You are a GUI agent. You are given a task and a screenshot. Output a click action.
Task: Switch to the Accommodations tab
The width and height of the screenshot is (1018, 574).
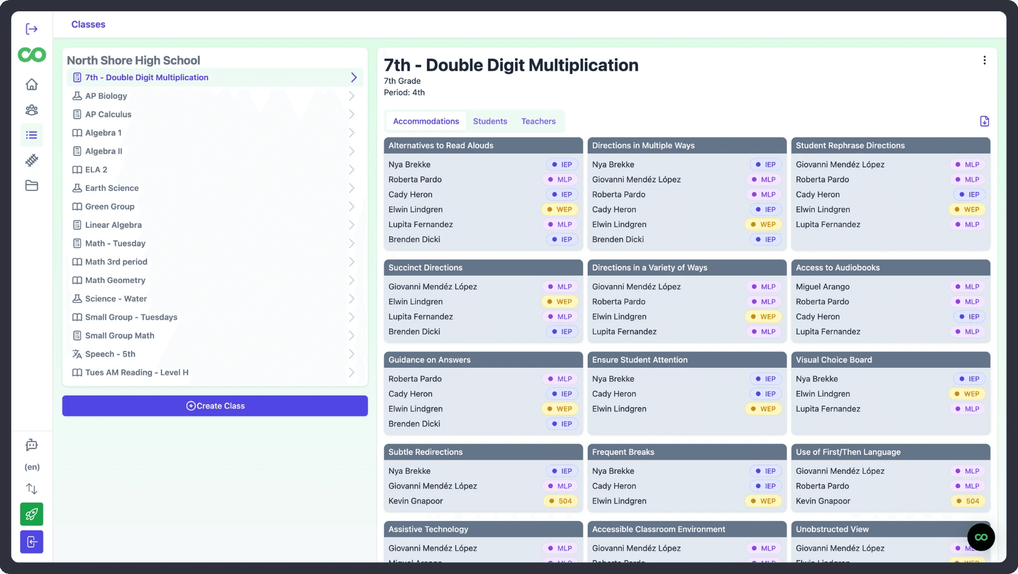click(x=426, y=121)
